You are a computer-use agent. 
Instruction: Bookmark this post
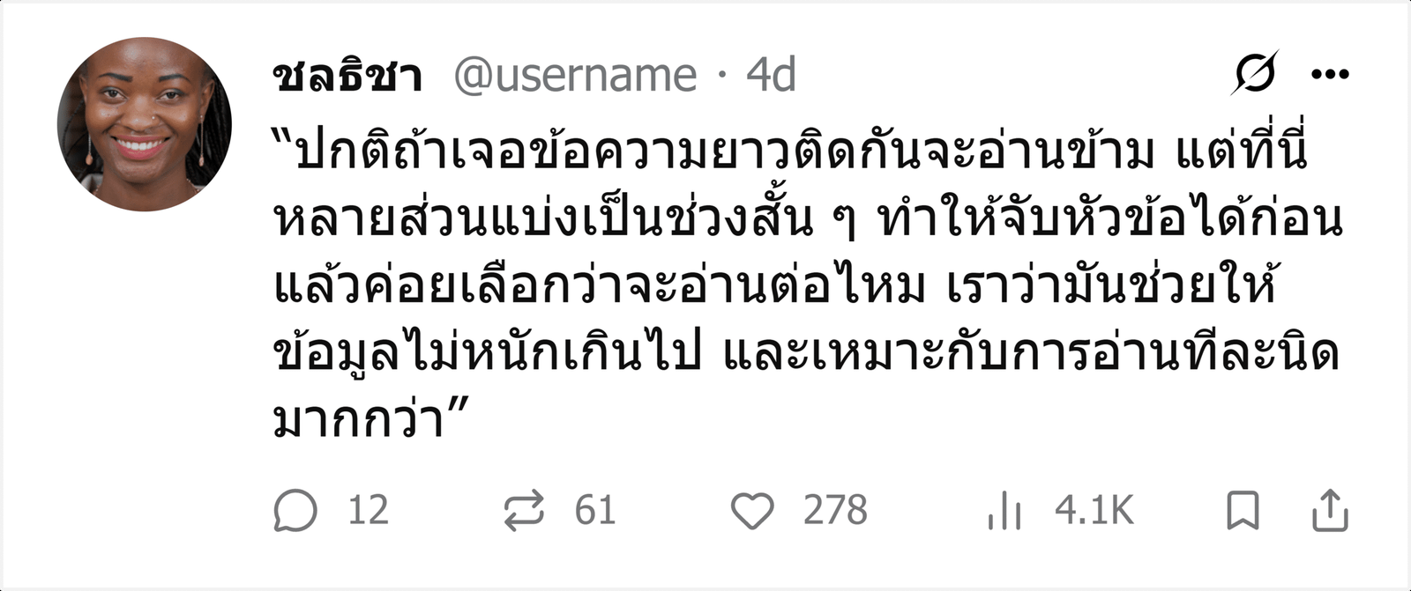1243,511
